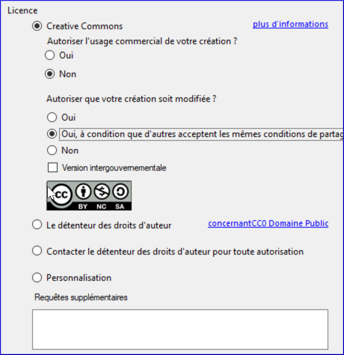
Task: Choose Non for commercial usage
Action: pyautogui.click(x=50, y=74)
